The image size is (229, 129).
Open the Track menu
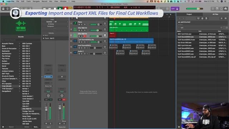tap(29, 1)
